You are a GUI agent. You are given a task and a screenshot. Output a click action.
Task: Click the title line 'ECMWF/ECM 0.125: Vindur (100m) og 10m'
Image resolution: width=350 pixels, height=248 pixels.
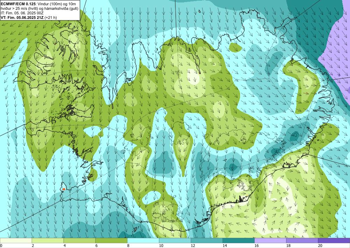38,4
